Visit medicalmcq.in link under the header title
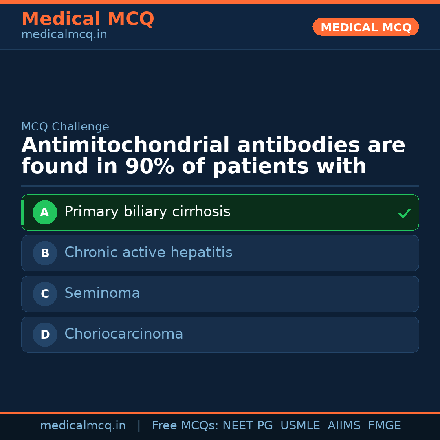The height and width of the screenshot is (440, 440). click(64, 35)
